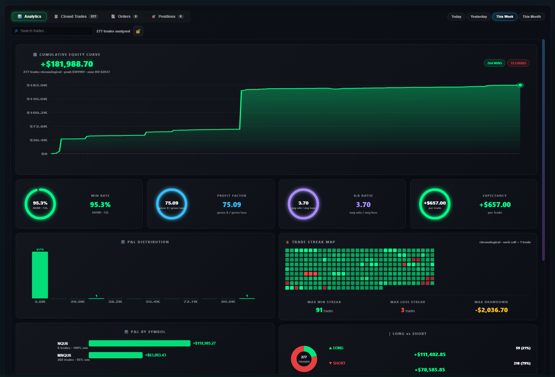Click the vertical scrollbar thumb
The width and height of the screenshot is (555, 377).
pyautogui.click(x=543, y=150)
